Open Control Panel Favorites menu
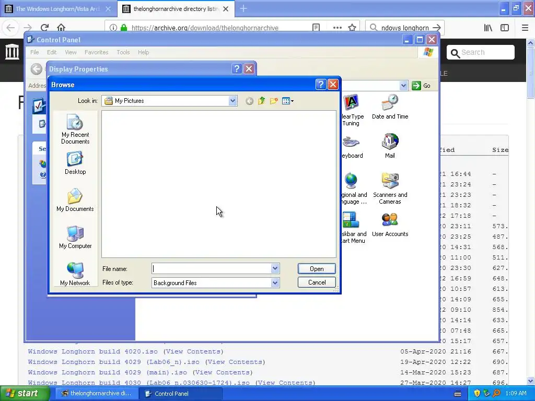This screenshot has height=401, width=535. pos(96,52)
